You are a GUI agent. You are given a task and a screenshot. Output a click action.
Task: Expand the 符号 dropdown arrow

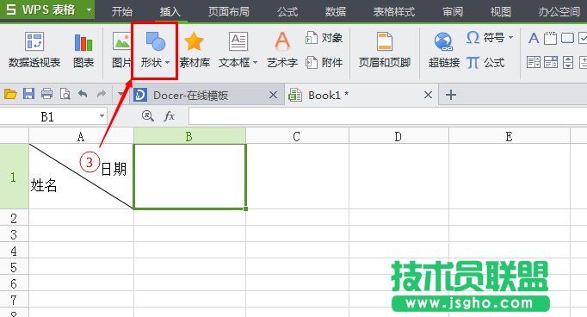(510, 37)
